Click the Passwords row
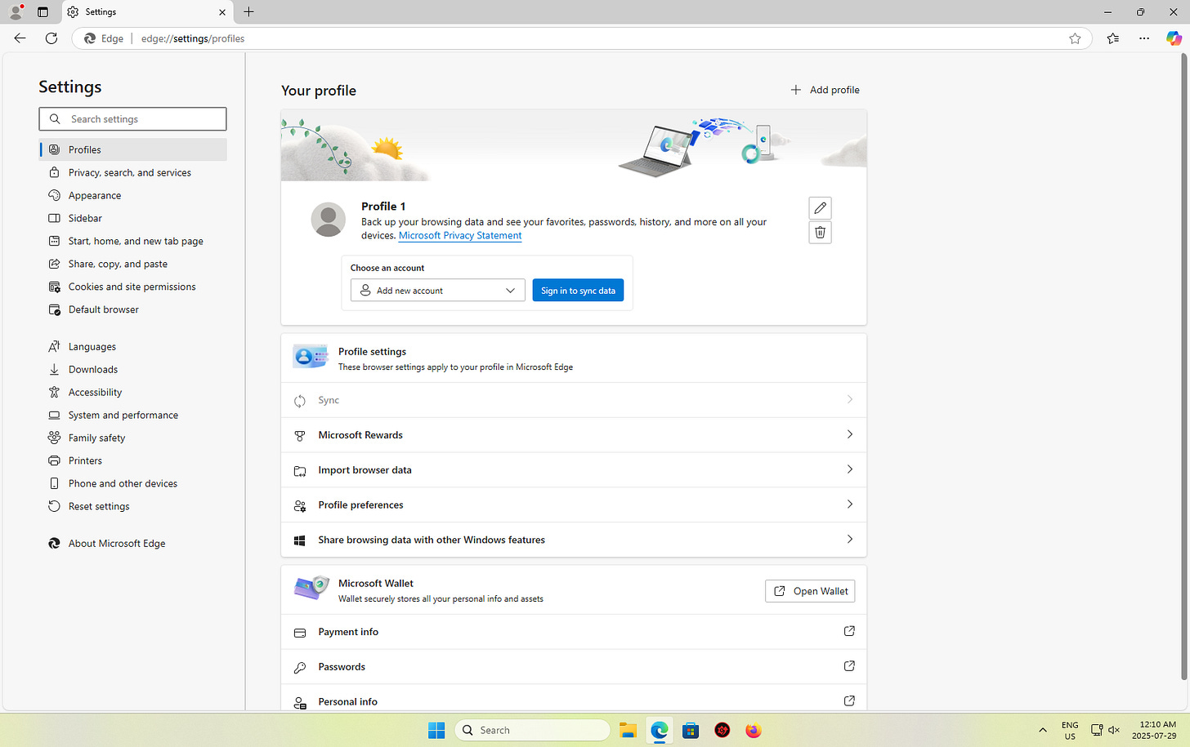The height and width of the screenshot is (747, 1190). tap(574, 666)
